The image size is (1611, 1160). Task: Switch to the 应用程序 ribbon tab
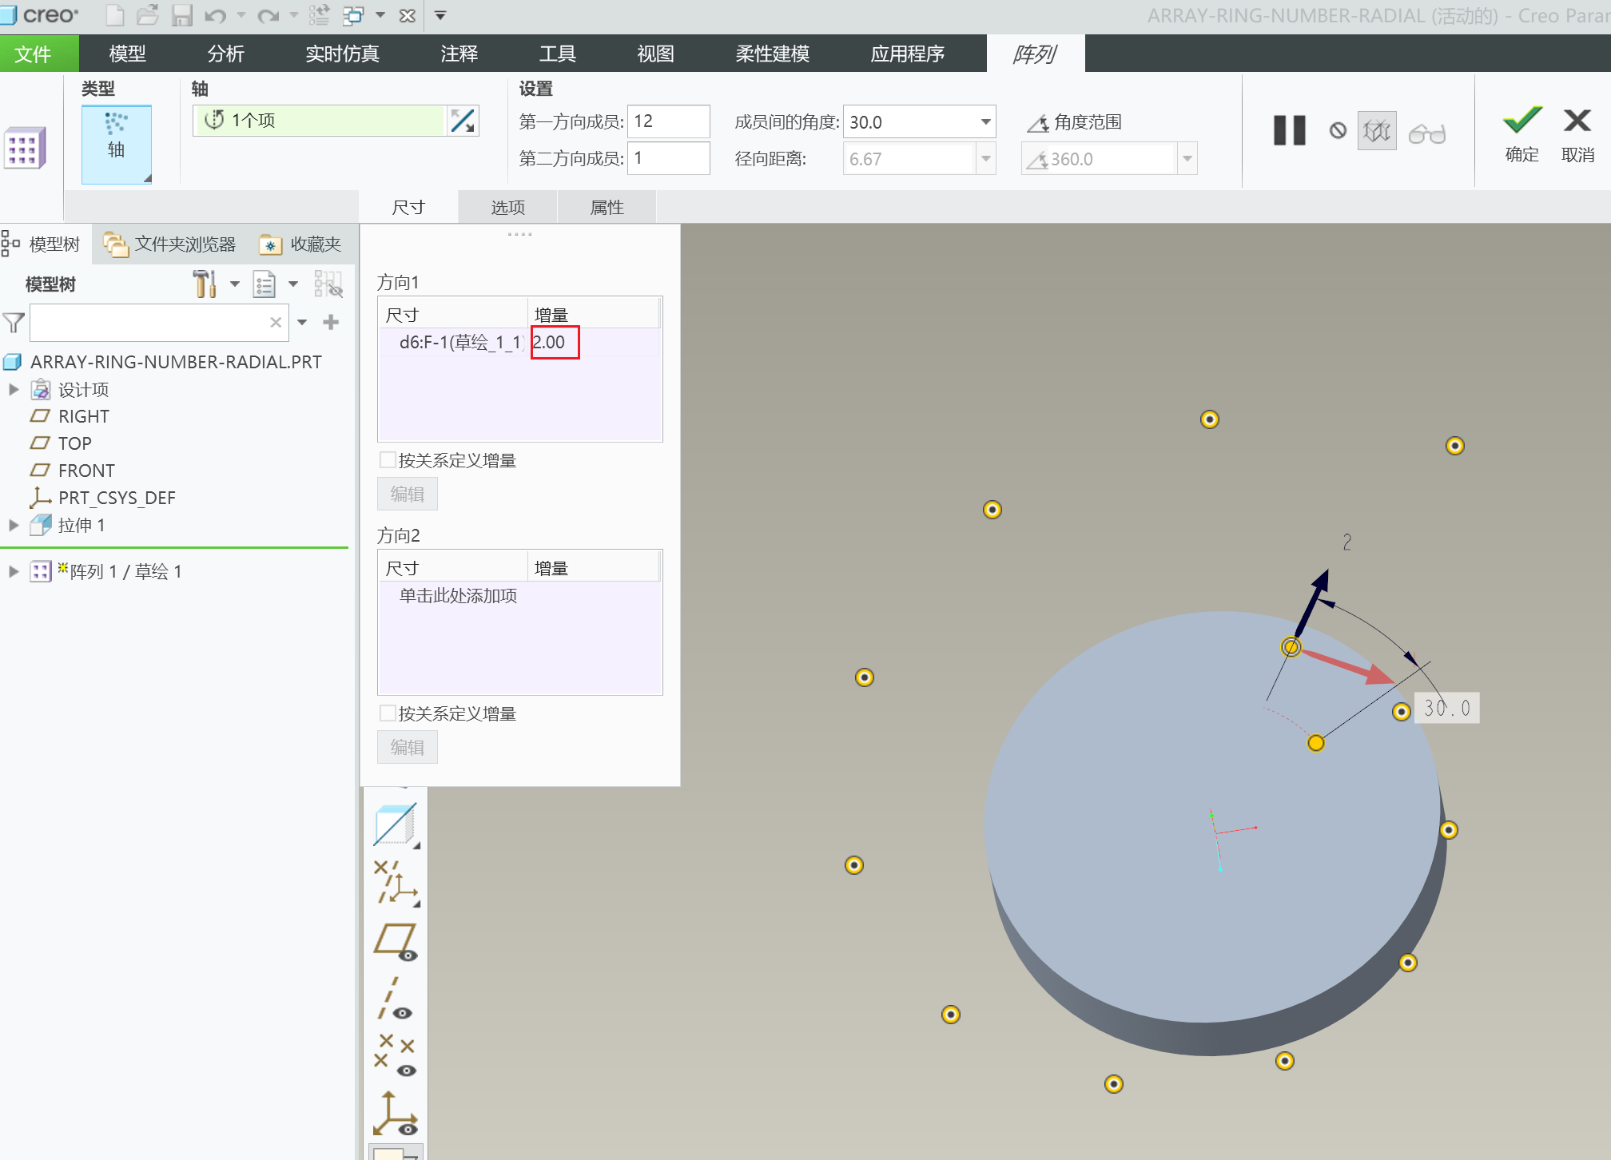908,54
